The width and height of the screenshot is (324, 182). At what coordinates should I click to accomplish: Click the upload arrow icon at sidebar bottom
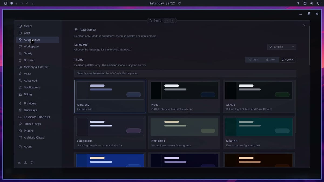coord(26,163)
